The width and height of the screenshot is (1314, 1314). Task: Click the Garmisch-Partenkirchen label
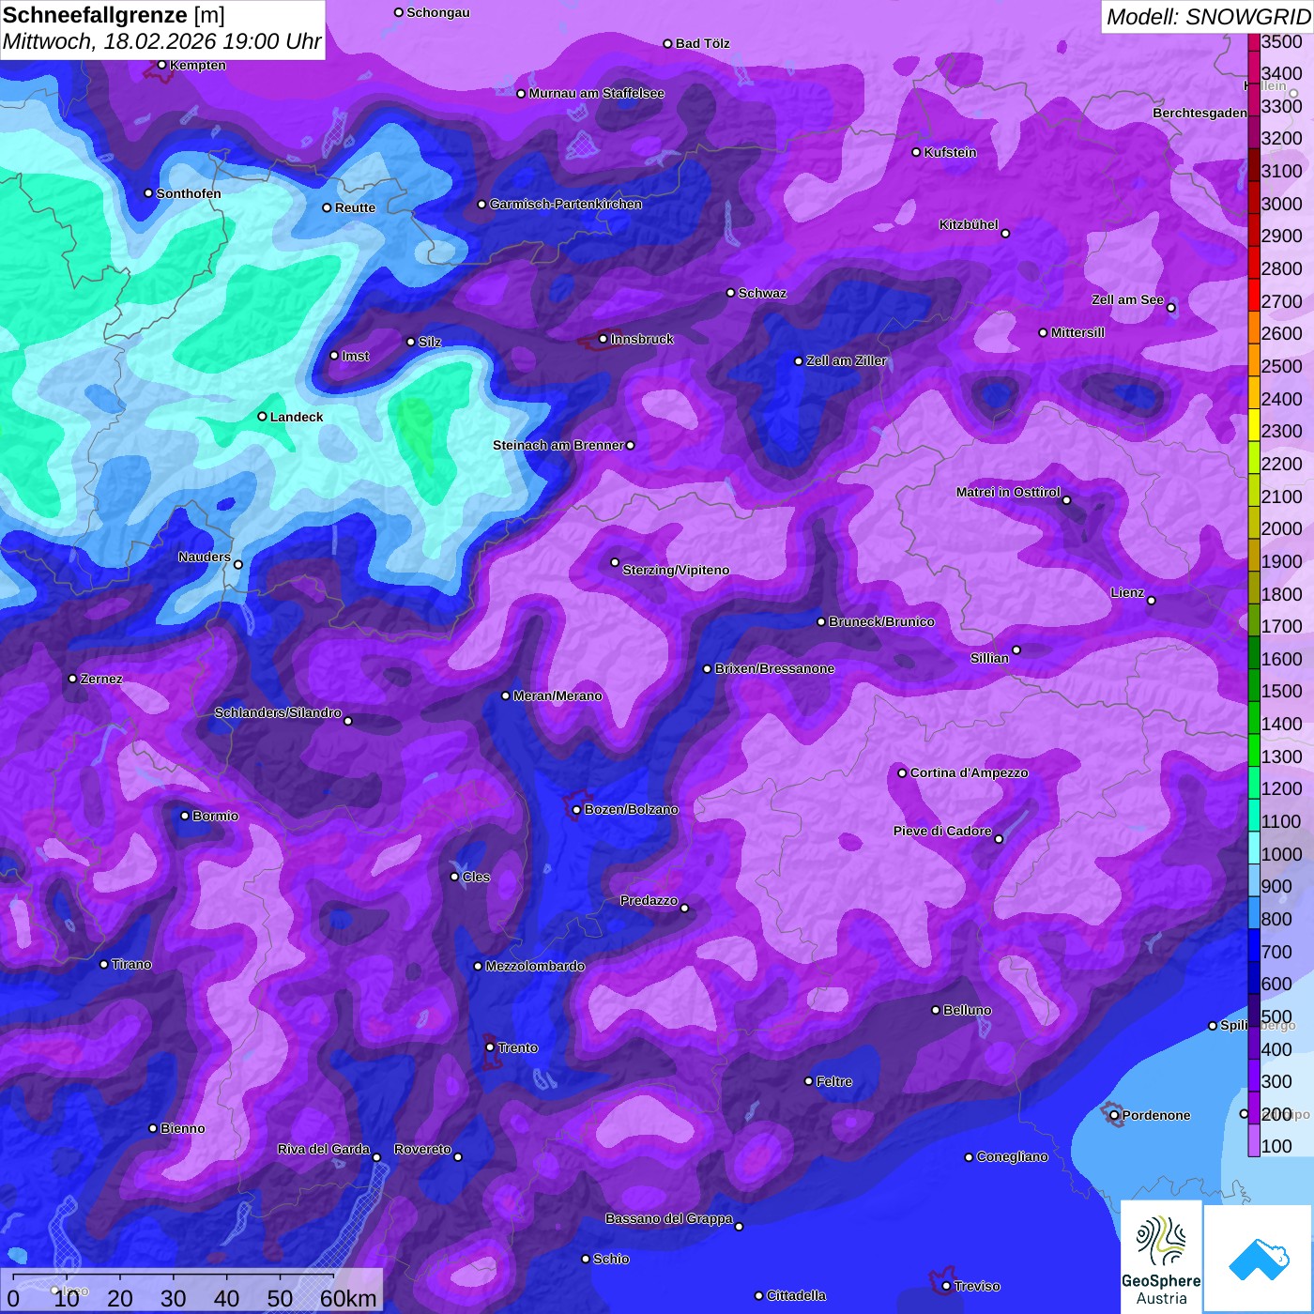tap(566, 204)
